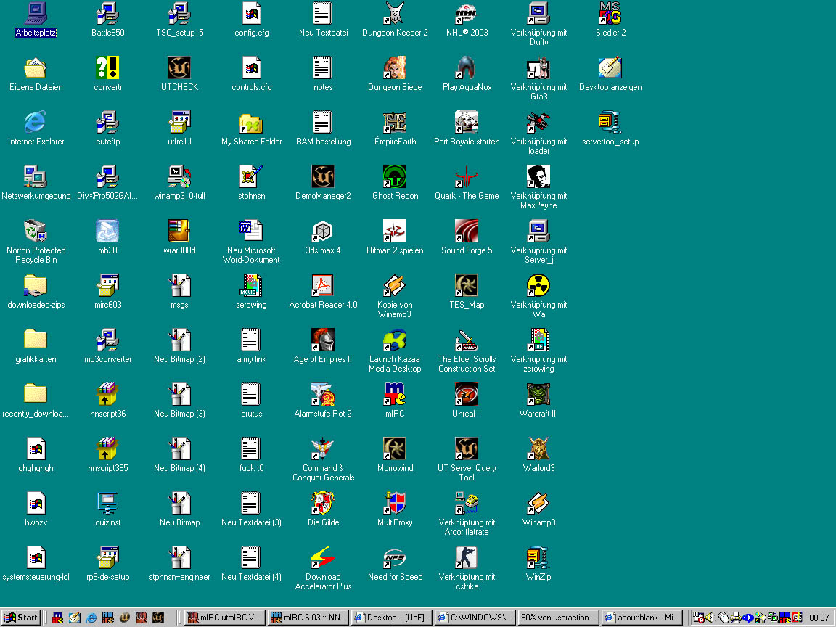Screen dimensions: 836x627
Task: Switch to about:blank browser taskbar button
Action: [642, 618]
